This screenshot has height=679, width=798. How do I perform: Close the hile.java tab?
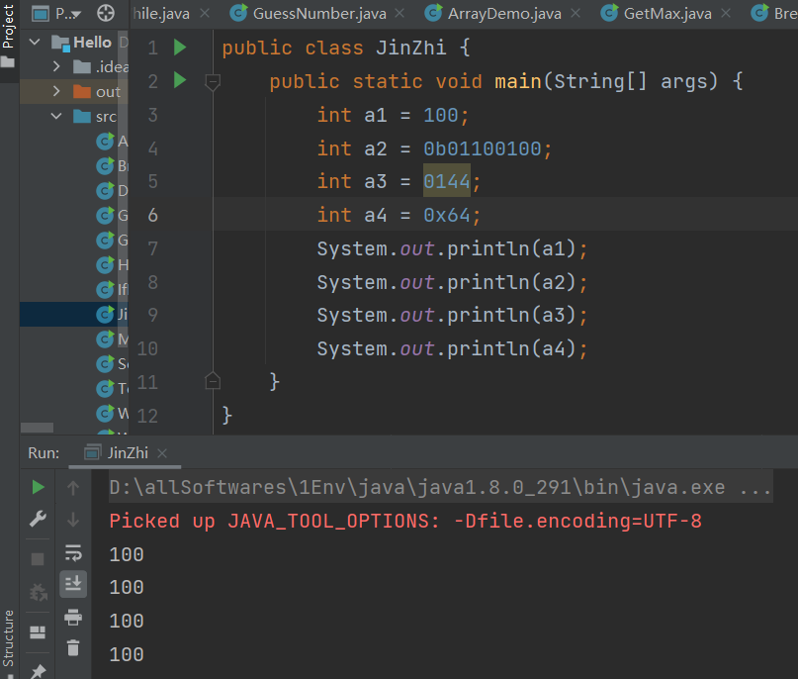point(205,13)
